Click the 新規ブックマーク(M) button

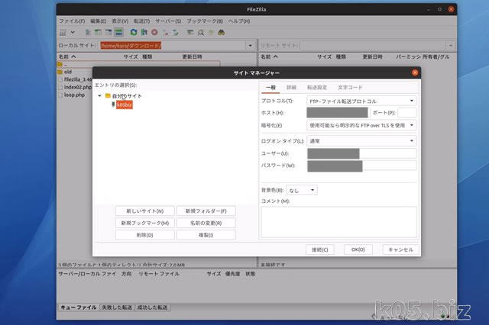click(144, 223)
